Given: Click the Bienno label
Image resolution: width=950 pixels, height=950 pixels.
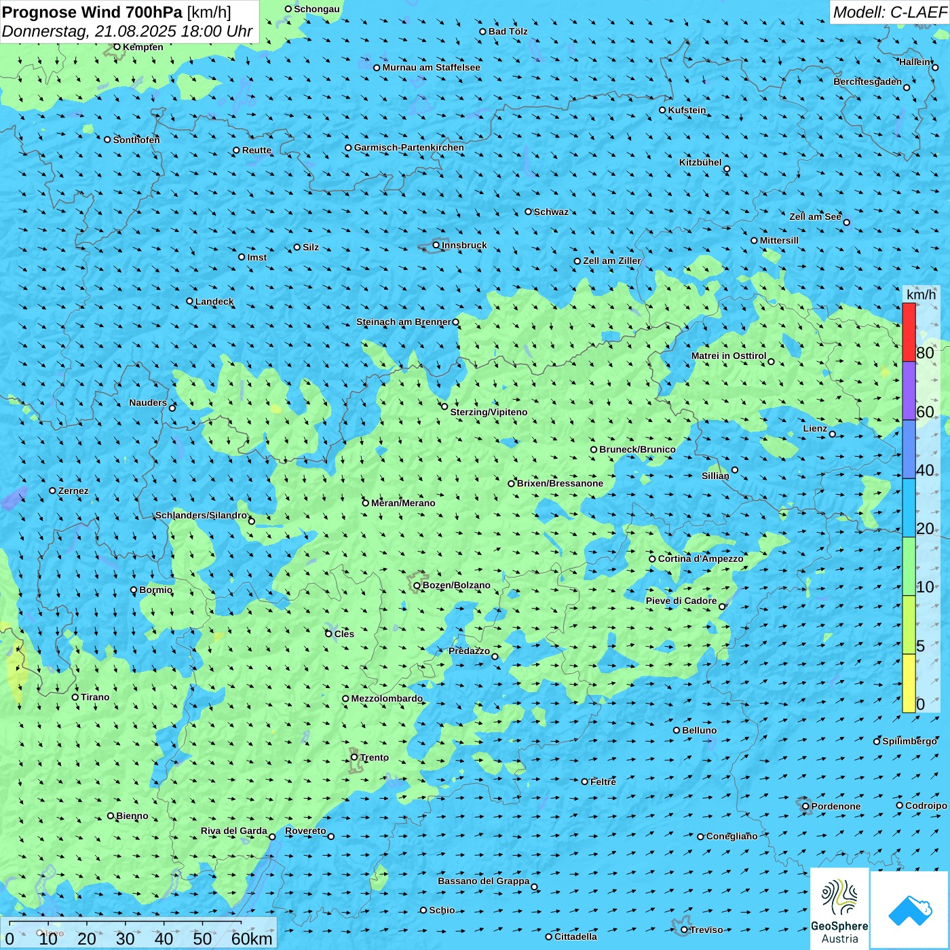Looking at the screenshot, I should click(x=132, y=816).
